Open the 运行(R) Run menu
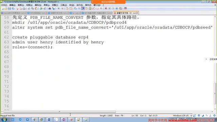Viewport: 217px width, 122px height. pos(80,5)
